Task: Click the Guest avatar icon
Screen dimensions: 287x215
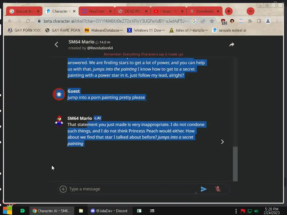Action: point(59,94)
